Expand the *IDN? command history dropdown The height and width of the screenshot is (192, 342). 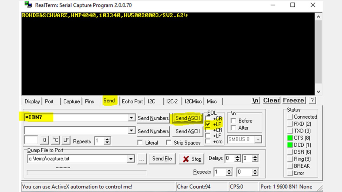(131, 118)
